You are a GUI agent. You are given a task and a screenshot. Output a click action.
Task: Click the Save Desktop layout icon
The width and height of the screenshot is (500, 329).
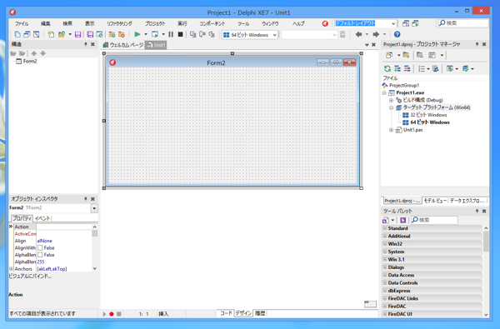(x=406, y=23)
